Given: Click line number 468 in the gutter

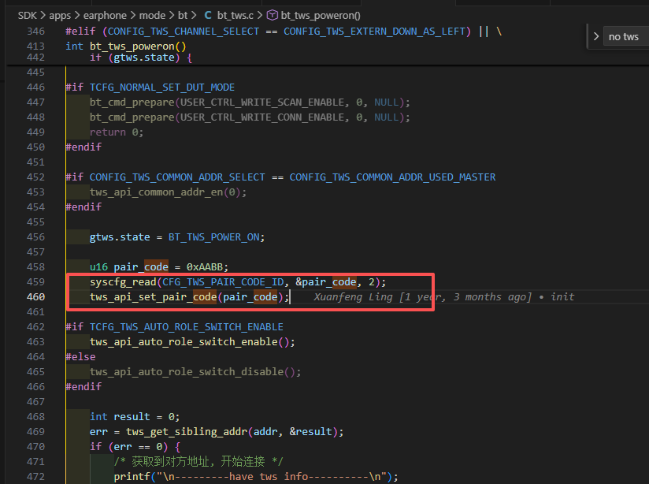Looking at the screenshot, I should click(35, 416).
